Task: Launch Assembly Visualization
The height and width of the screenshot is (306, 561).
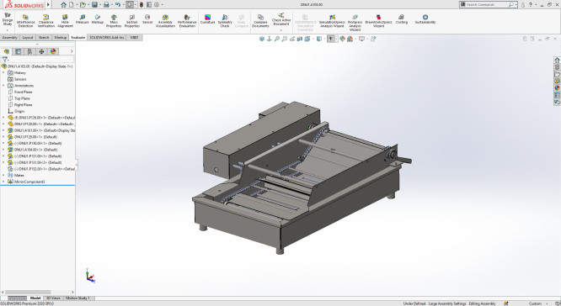Action: click(165, 21)
